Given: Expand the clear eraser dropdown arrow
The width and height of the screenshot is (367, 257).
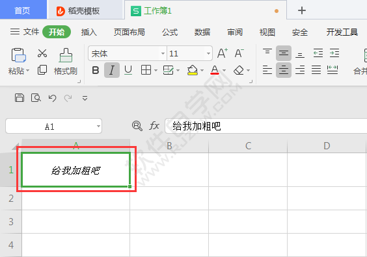Looking at the screenshot, I should tap(248, 70).
